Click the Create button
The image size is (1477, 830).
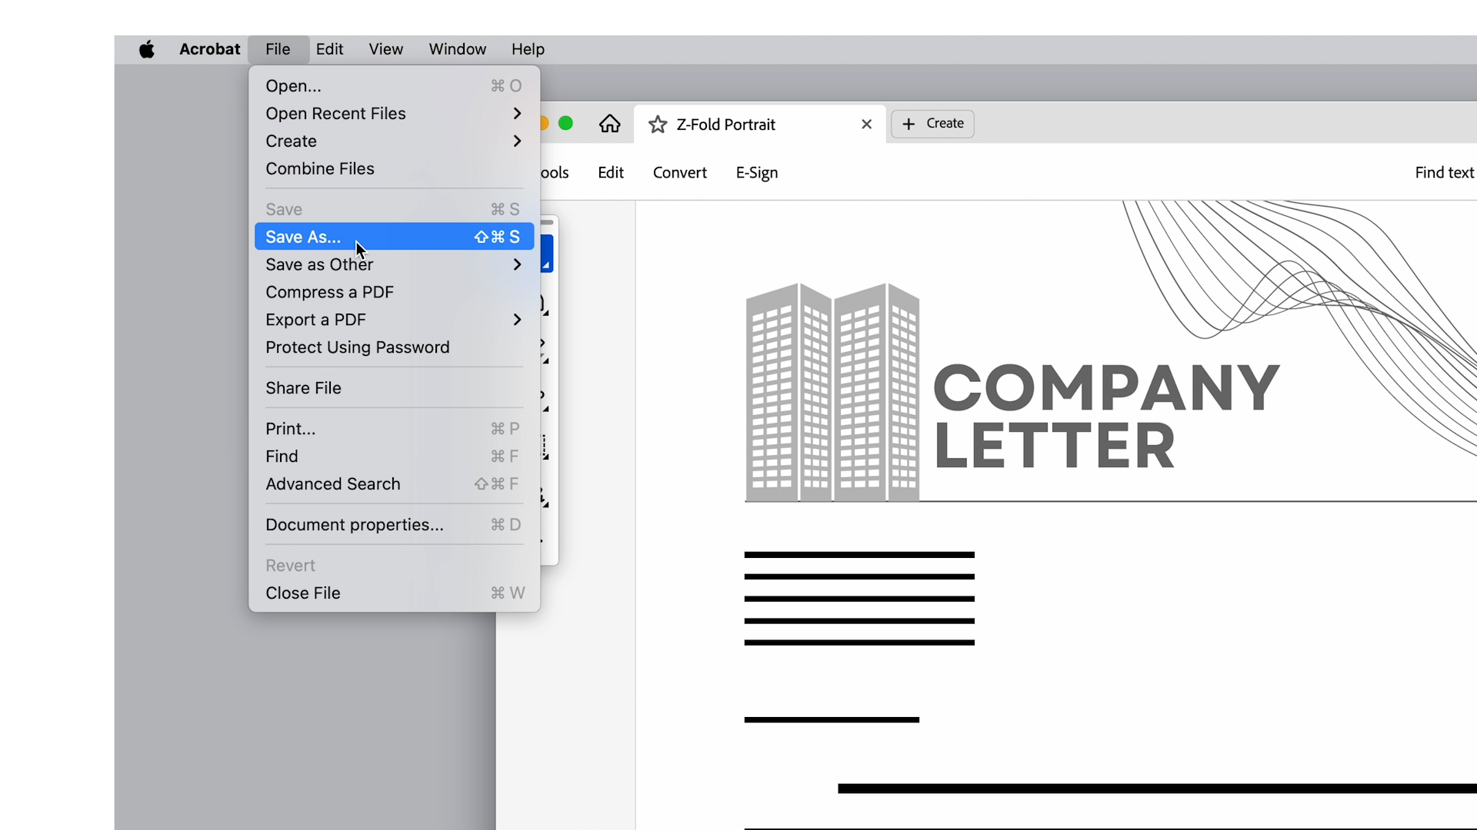[932, 124]
